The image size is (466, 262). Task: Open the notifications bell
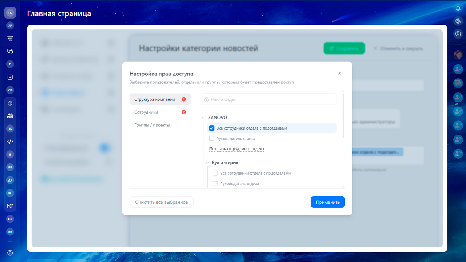pos(458,8)
